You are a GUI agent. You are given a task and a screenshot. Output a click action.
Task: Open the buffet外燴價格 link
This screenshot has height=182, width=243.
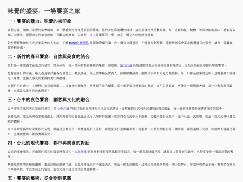79,43
